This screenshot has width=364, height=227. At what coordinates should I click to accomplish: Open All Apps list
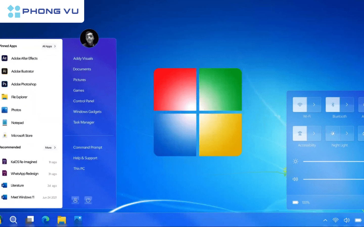[x=49, y=46]
